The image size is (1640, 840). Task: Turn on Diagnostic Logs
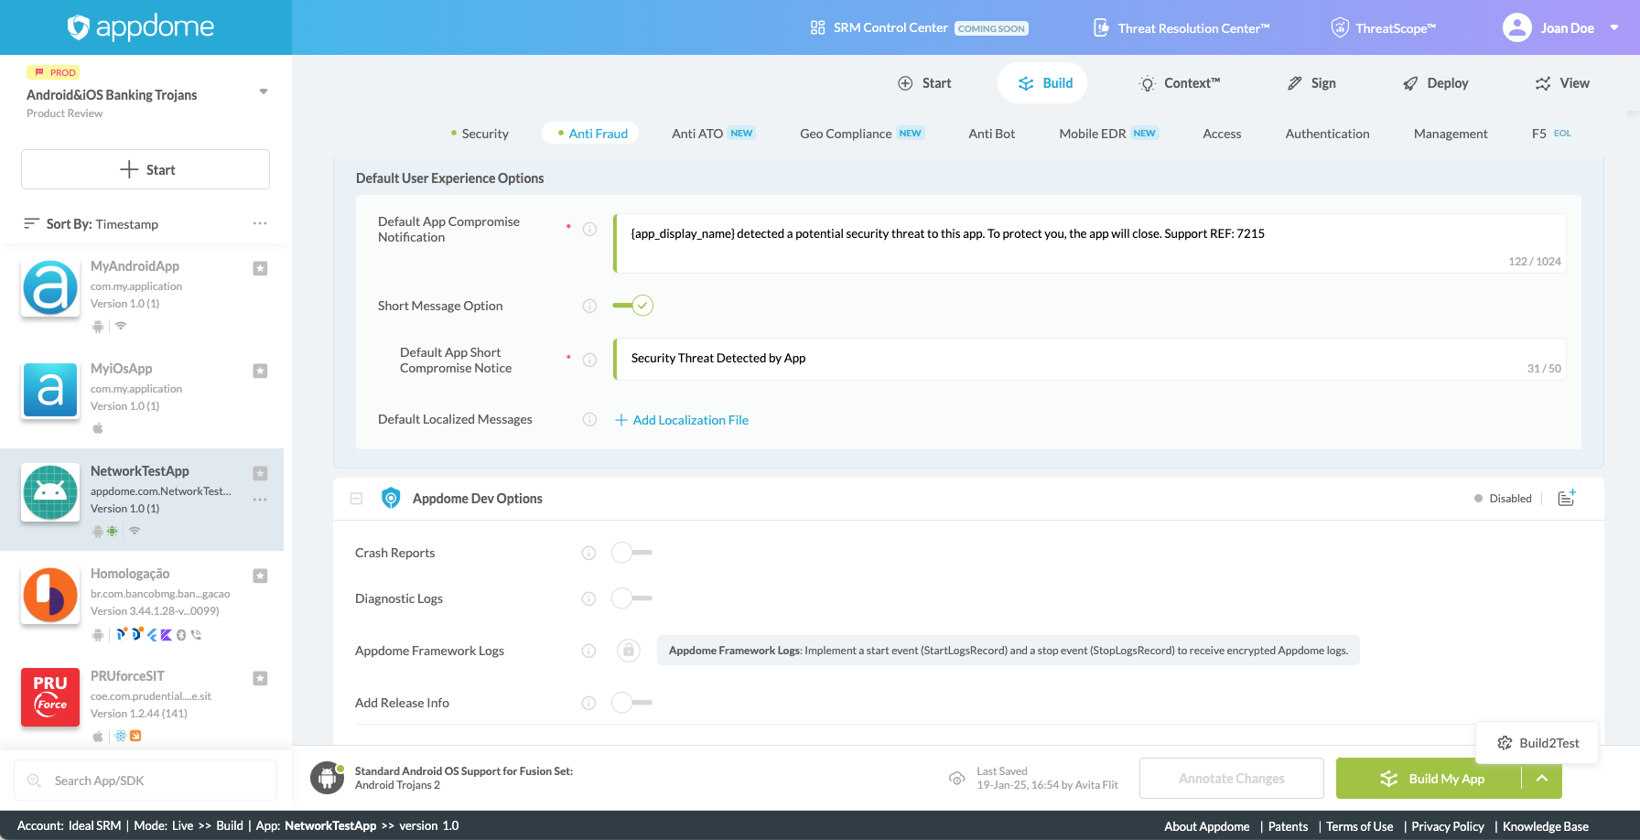click(x=631, y=598)
